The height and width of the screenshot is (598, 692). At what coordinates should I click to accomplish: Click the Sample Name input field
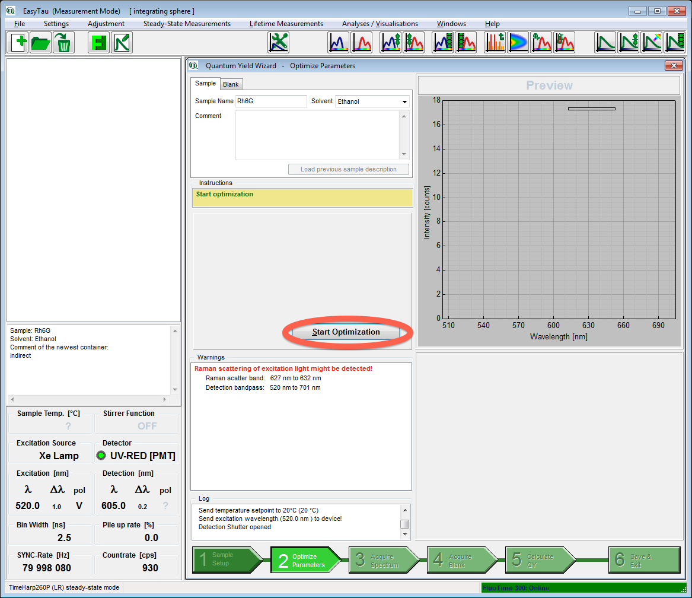pos(271,101)
